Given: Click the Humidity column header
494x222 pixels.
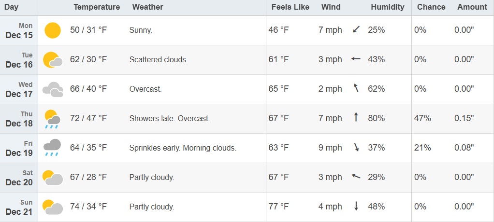Looking at the screenshot, I should (x=388, y=7).
